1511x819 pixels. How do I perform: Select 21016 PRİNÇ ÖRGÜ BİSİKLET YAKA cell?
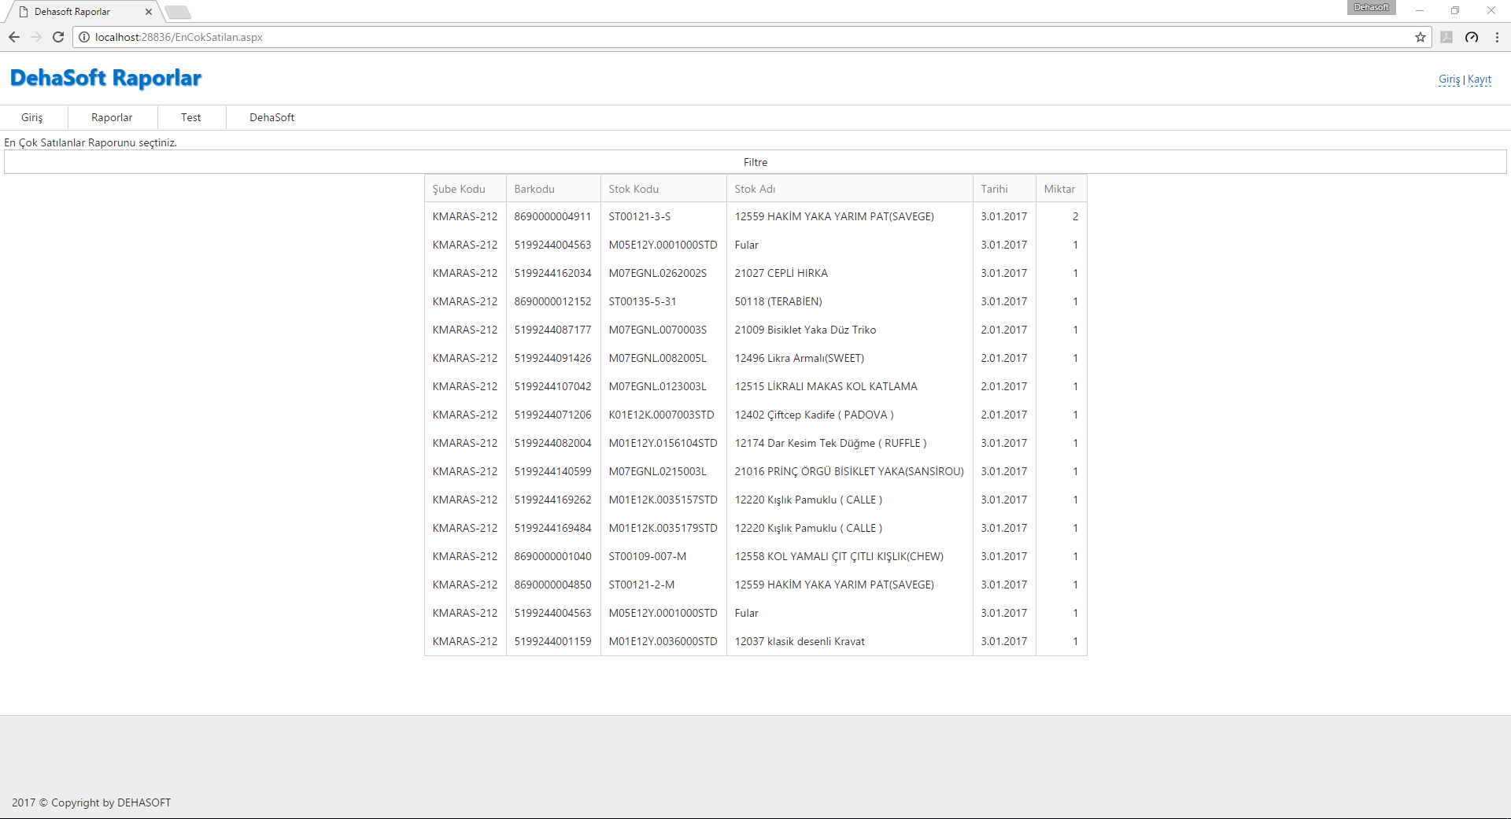tap(849, 471)
